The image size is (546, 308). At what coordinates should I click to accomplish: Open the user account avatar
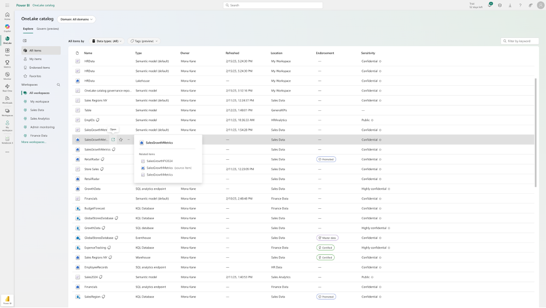540,5
